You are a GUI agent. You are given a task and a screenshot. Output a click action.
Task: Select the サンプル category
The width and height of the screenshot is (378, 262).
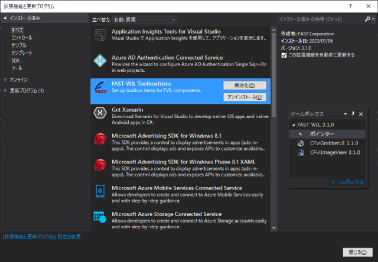(19, 45)
